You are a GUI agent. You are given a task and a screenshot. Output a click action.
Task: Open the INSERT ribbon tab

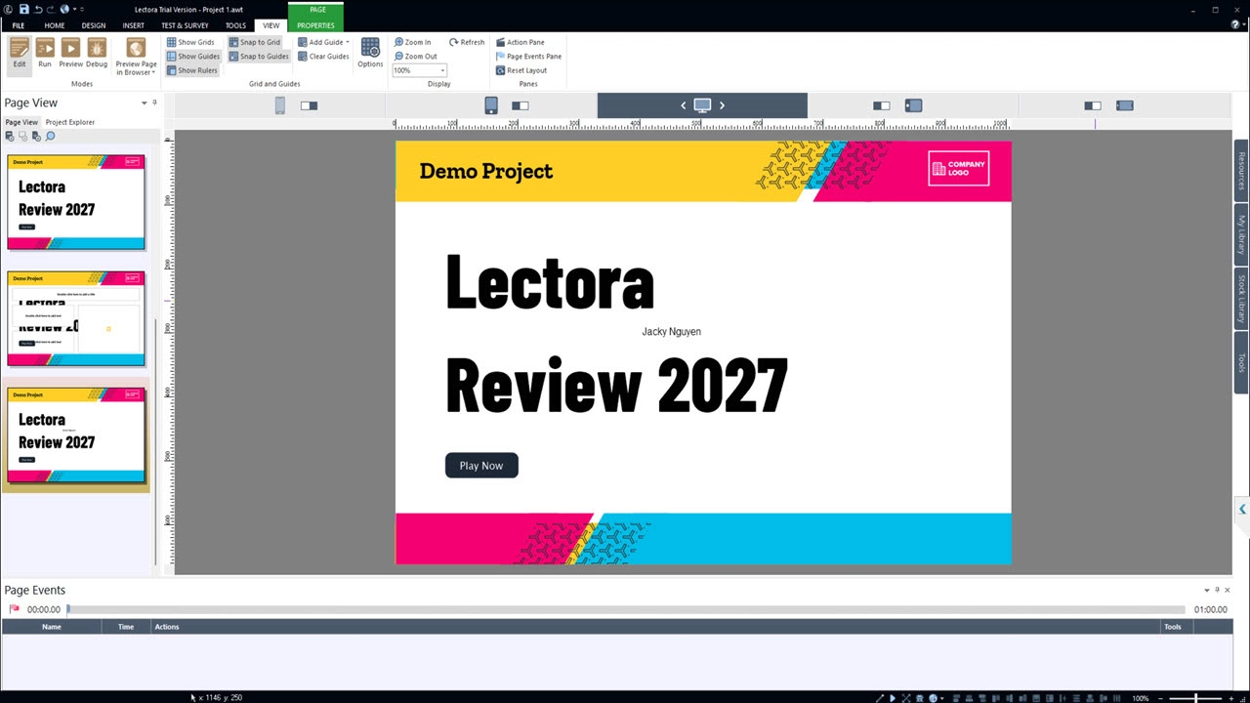(x=133, y=25)
